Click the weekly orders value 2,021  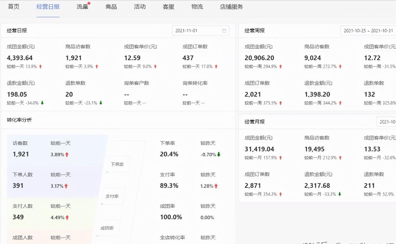click(x=253, y=94)
